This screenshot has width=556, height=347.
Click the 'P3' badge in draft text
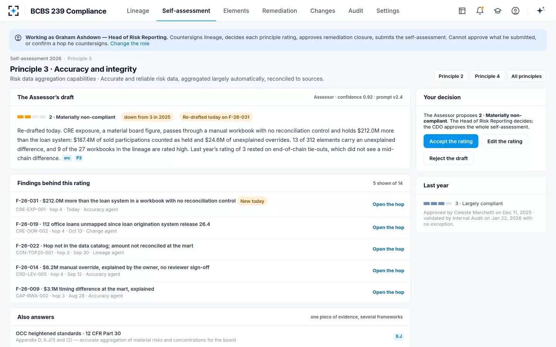(79, 158)
